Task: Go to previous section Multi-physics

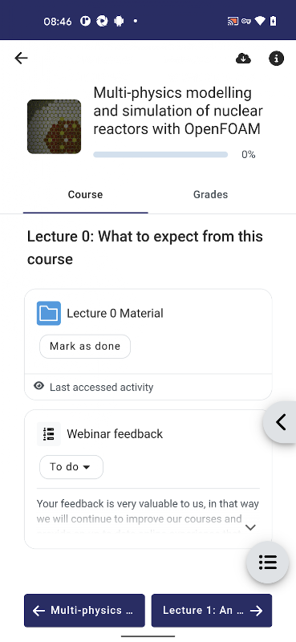Action: 84,611
